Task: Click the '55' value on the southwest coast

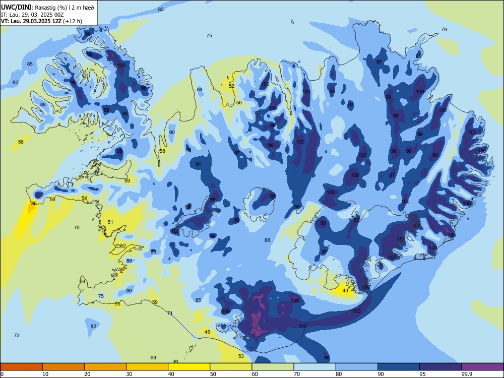Action: (117, 304)
